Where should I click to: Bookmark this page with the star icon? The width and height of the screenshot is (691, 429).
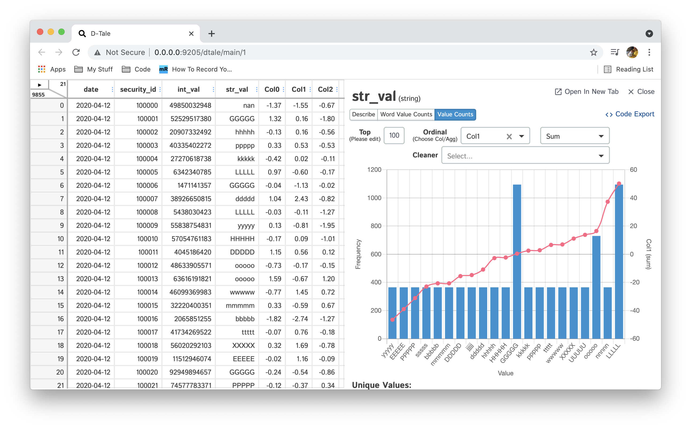tap(593, 53)
